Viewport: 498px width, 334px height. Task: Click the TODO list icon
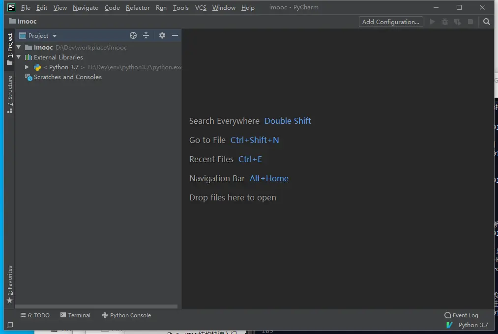23,315
